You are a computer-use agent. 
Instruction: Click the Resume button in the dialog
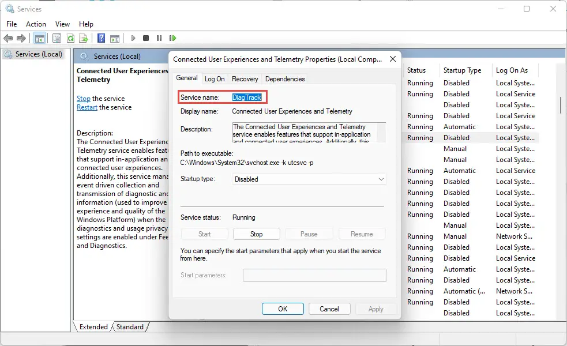click(x=362, y=234)
